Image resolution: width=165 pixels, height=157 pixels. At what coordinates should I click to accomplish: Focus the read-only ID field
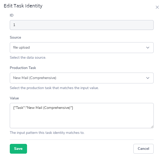(x=82, y=25)
